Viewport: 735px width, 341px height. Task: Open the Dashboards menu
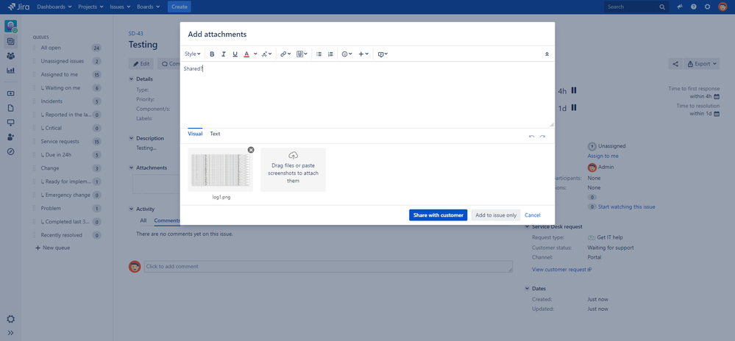[x=54, y=7]
